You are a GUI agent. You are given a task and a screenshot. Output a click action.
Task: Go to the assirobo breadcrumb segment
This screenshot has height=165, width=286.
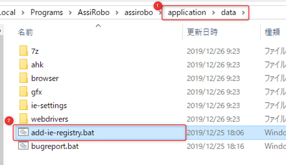coord(139,12)
